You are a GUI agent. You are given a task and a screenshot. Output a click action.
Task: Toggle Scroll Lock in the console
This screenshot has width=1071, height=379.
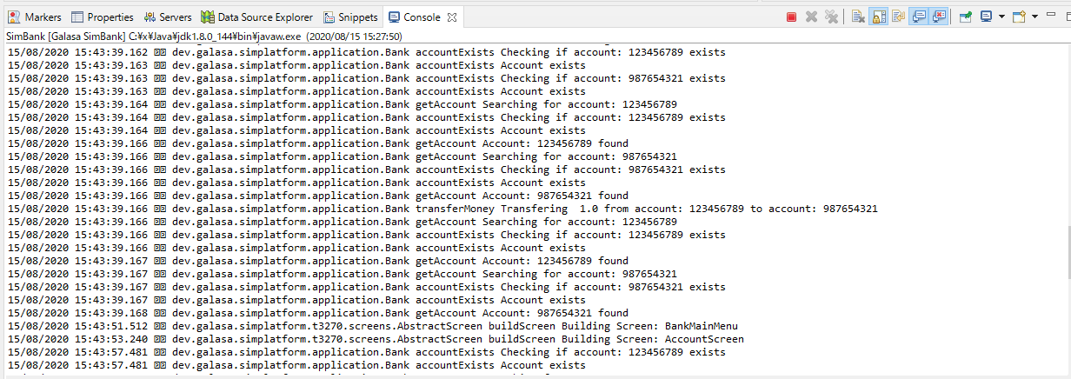tap(878, 17)
